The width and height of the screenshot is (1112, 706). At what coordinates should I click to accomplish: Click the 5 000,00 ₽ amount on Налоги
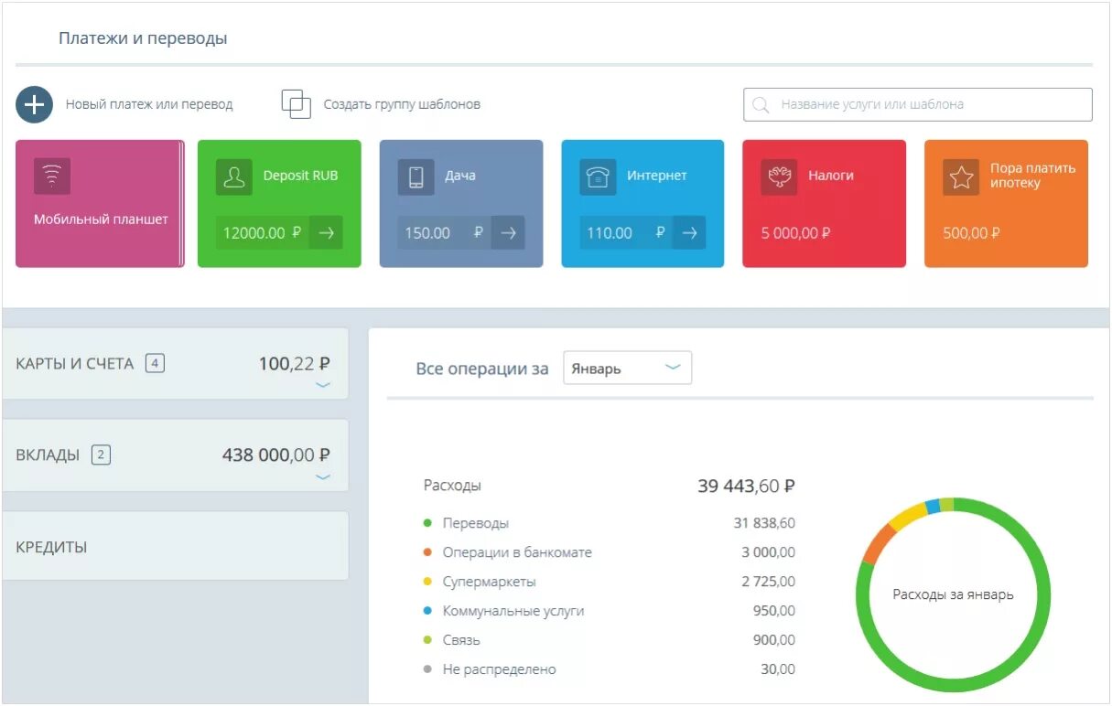[795, 233]
